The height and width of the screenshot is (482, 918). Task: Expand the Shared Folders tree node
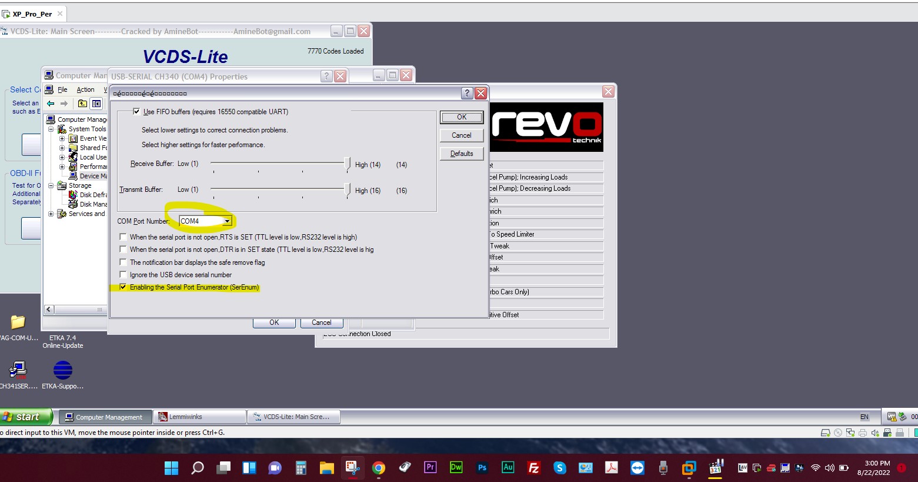click(x=62, y=148)
